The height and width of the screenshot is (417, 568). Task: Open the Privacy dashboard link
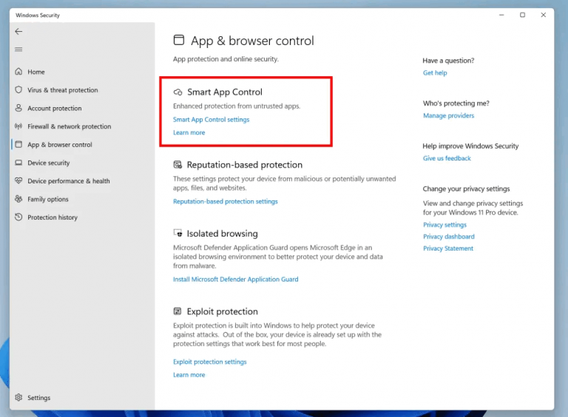[x=448, y=237]
